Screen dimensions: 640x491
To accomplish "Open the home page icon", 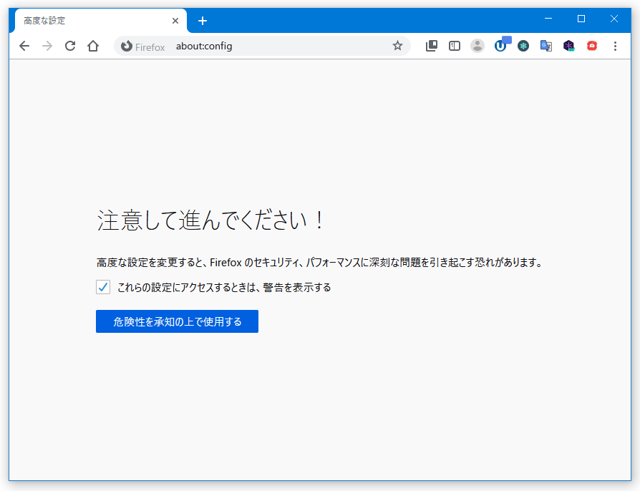I will coord(93,46).
